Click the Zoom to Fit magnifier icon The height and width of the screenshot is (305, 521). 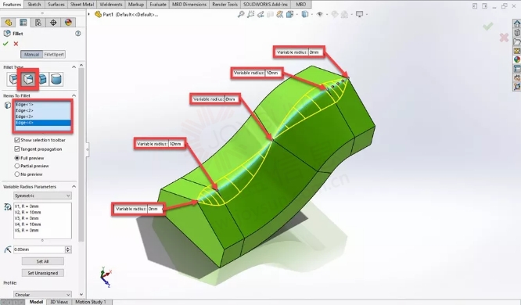point(241,14)
